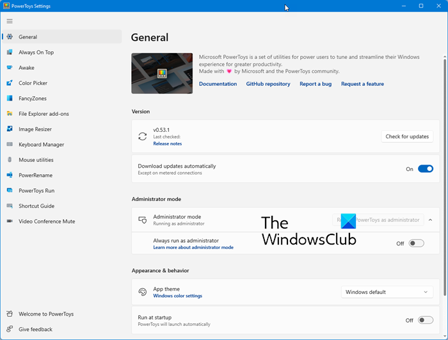Turn off Download updates automatically toggle
448x340 pixels.
point(426,169)
